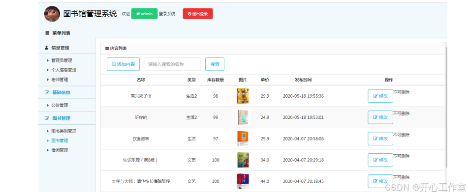Open 图书类别管理 in the sidebar

coord(63,131)
